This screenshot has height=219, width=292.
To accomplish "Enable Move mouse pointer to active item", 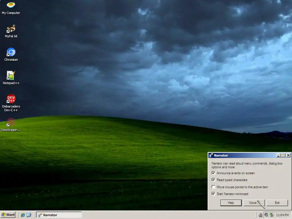I will tap(213, 187).
